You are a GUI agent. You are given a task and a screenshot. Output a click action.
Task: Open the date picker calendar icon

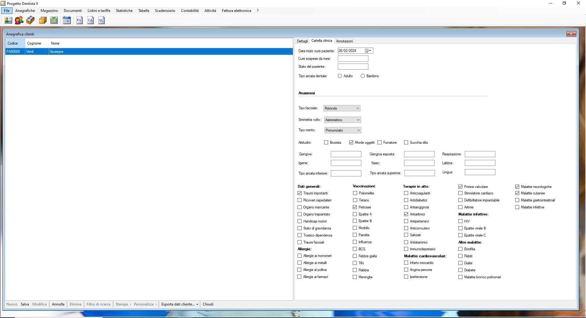coord(367,51)
